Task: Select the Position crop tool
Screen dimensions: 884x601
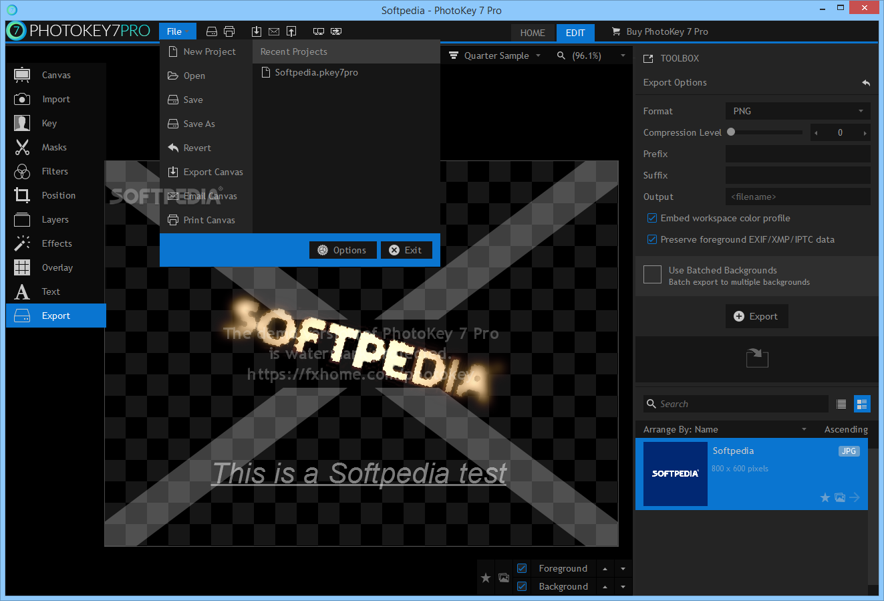Action: 22,195
